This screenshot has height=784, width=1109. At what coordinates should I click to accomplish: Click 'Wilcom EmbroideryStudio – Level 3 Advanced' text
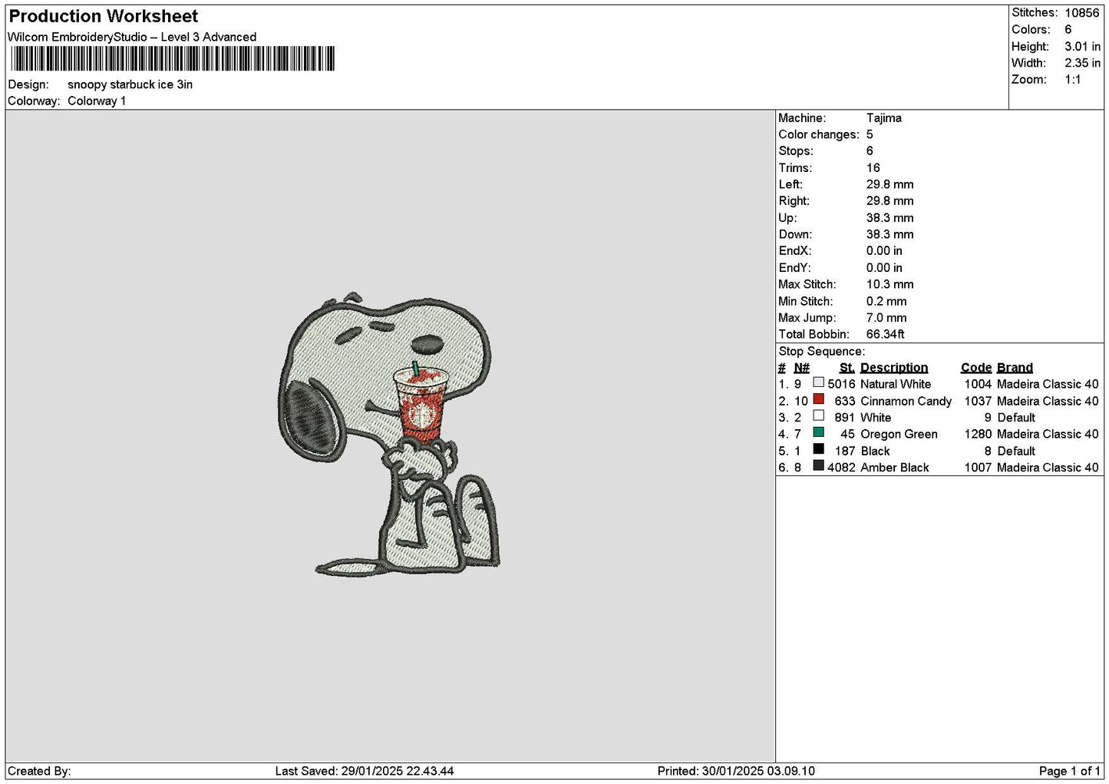132,37
